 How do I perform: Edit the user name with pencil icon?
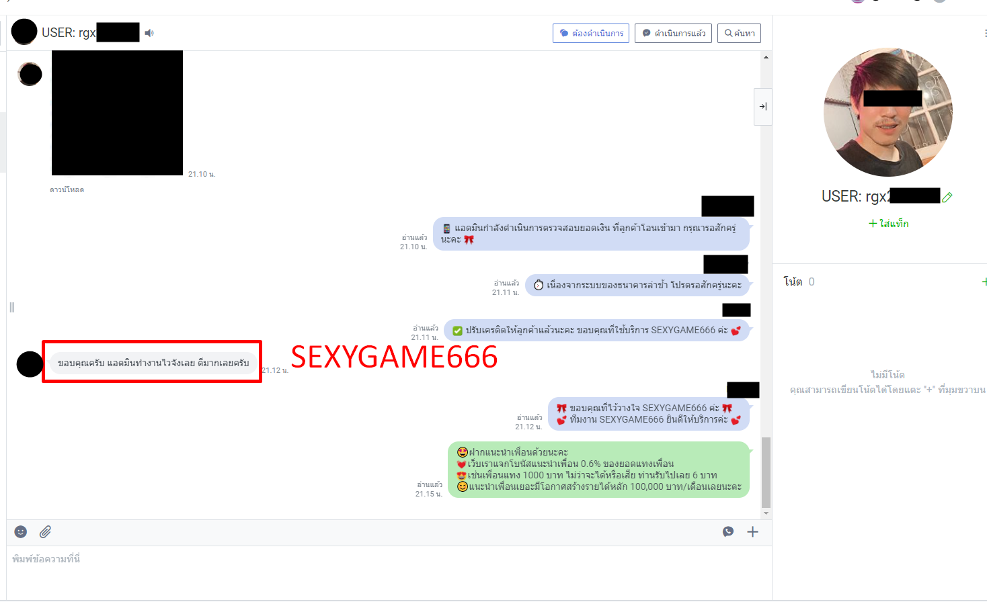pyautogui.click(x=947, y=197)
